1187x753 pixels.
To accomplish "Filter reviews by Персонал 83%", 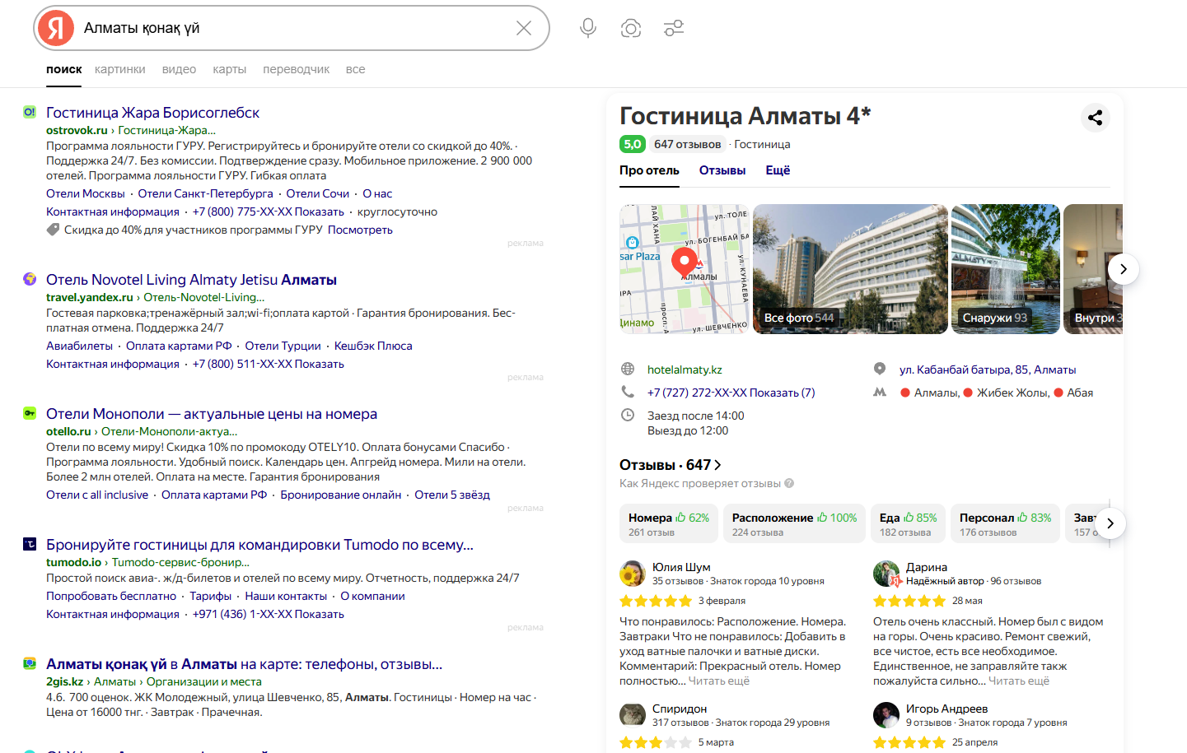I will [x=1005, y=523].
